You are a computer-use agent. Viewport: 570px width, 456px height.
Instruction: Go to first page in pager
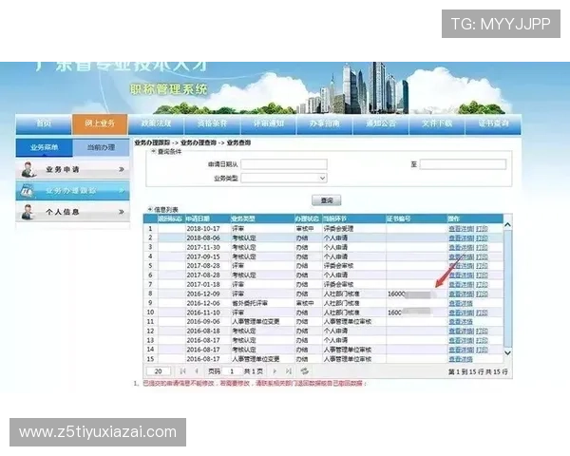click(x=182, y=371)
